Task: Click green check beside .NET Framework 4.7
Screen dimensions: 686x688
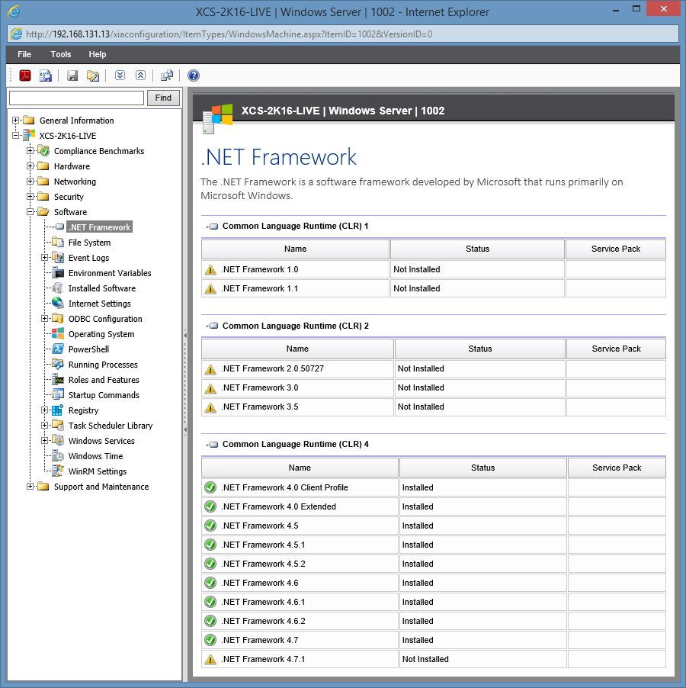Action: [210, 640]
